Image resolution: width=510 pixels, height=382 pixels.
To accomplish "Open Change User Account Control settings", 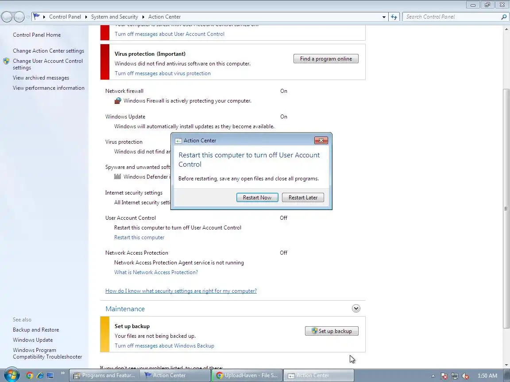I will coord(48,64).
